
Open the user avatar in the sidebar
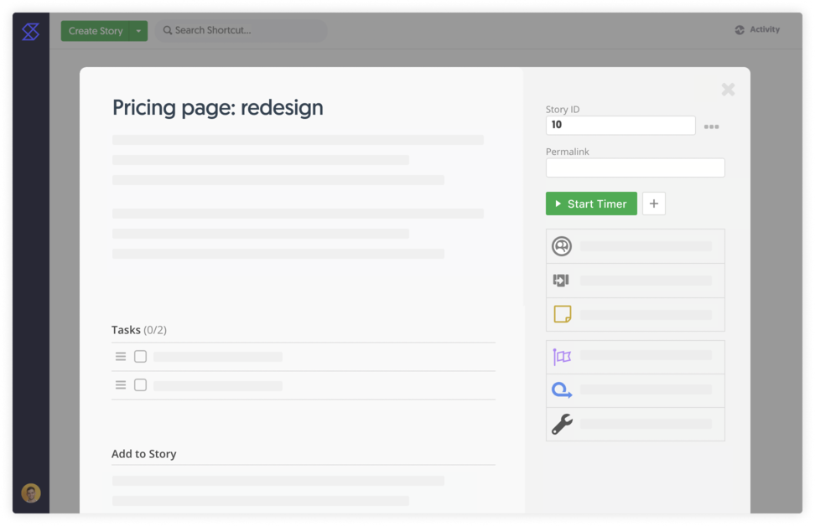(31, 493)
